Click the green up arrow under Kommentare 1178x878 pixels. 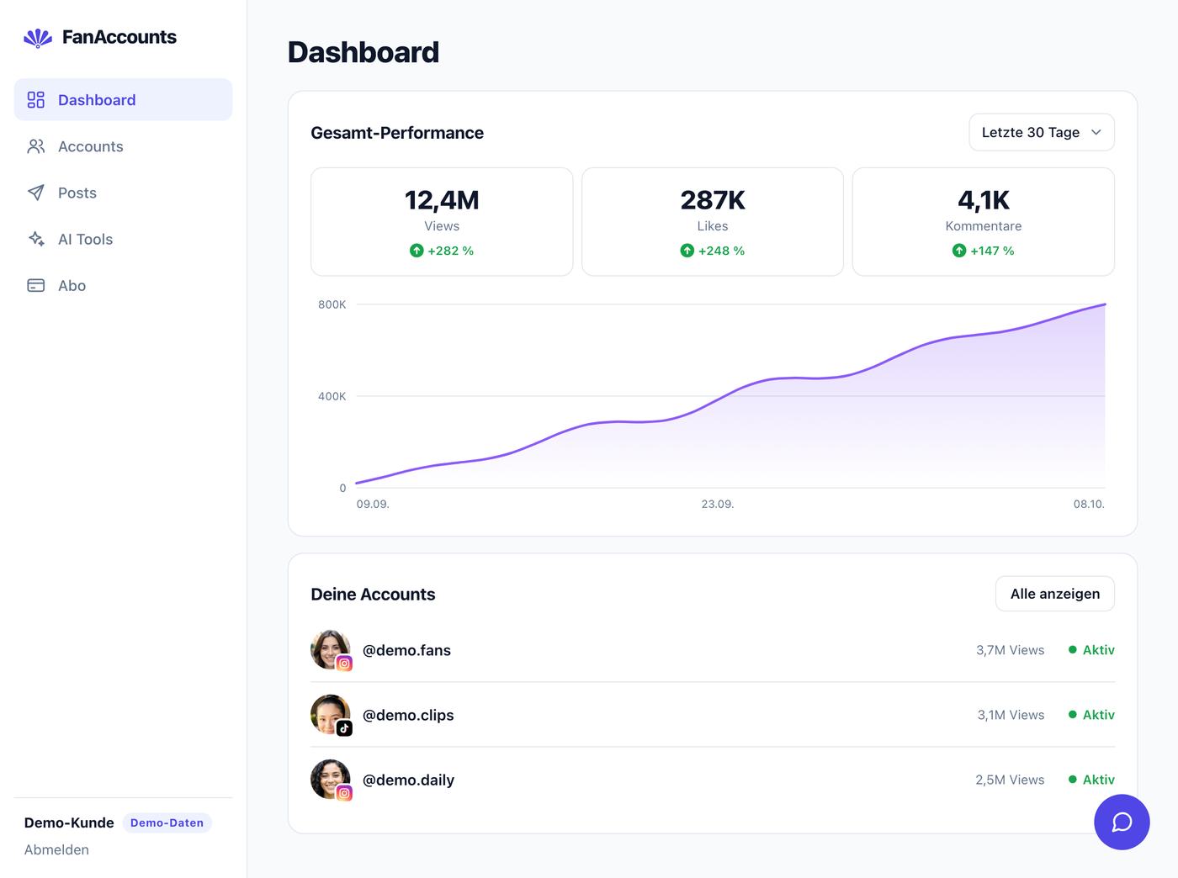point(959,251)
